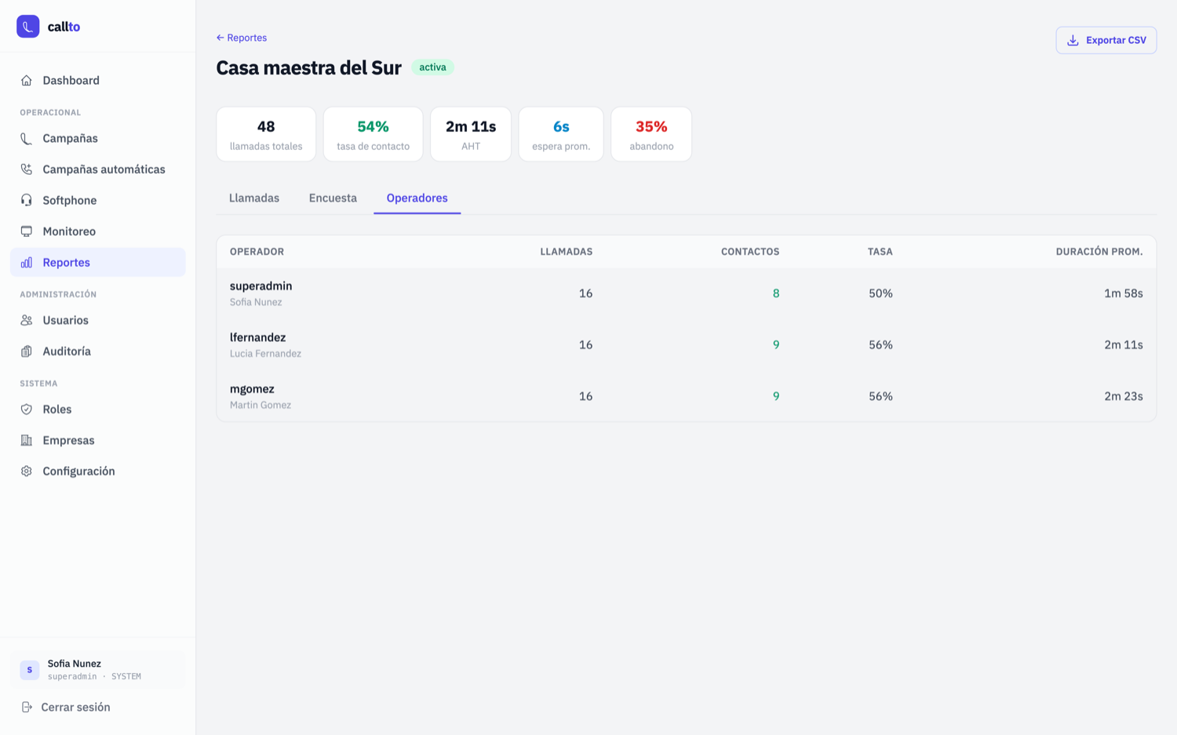1177x735 pixels.
Task: Select the Campañas phone icon
Action: (27, 138)
